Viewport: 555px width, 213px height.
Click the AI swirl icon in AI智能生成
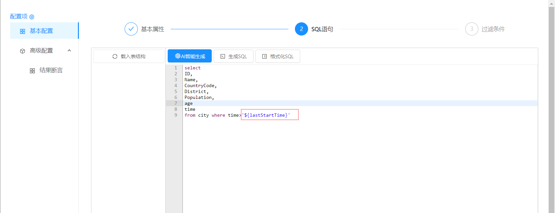point(178,56)
